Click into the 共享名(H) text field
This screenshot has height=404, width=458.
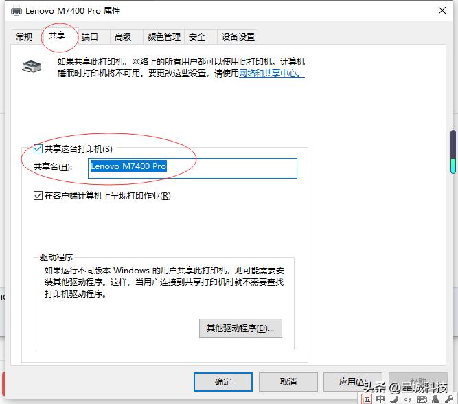[x=192, y=168]
